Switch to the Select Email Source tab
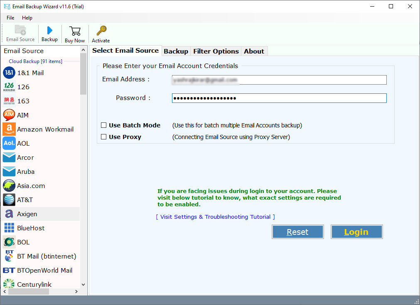 pos(125,51)
